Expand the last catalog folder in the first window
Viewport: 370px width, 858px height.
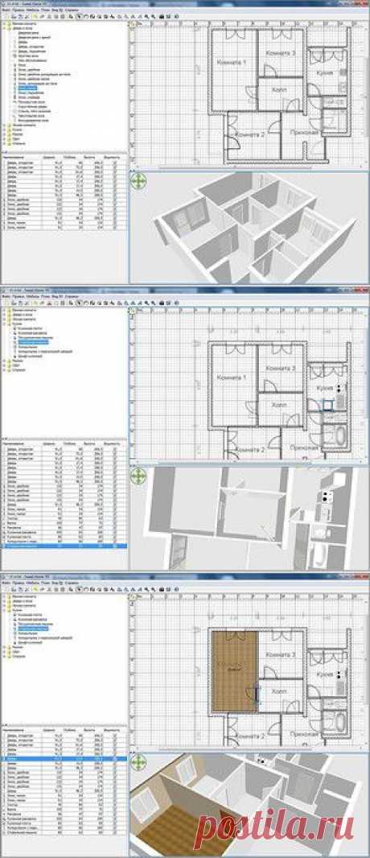click(4, 143)
